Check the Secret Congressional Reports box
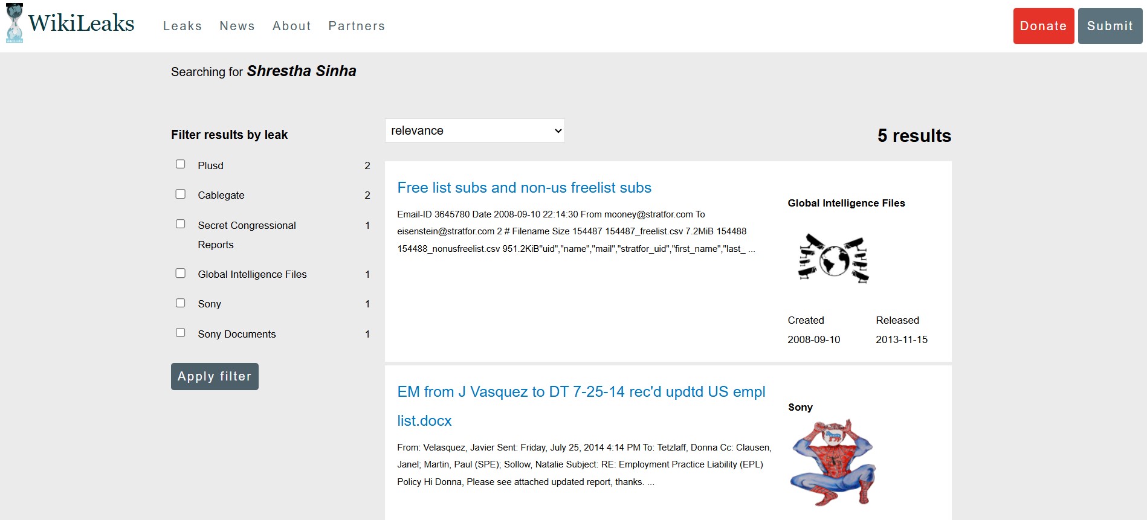 pyautogui.click(x=180, y=224)
